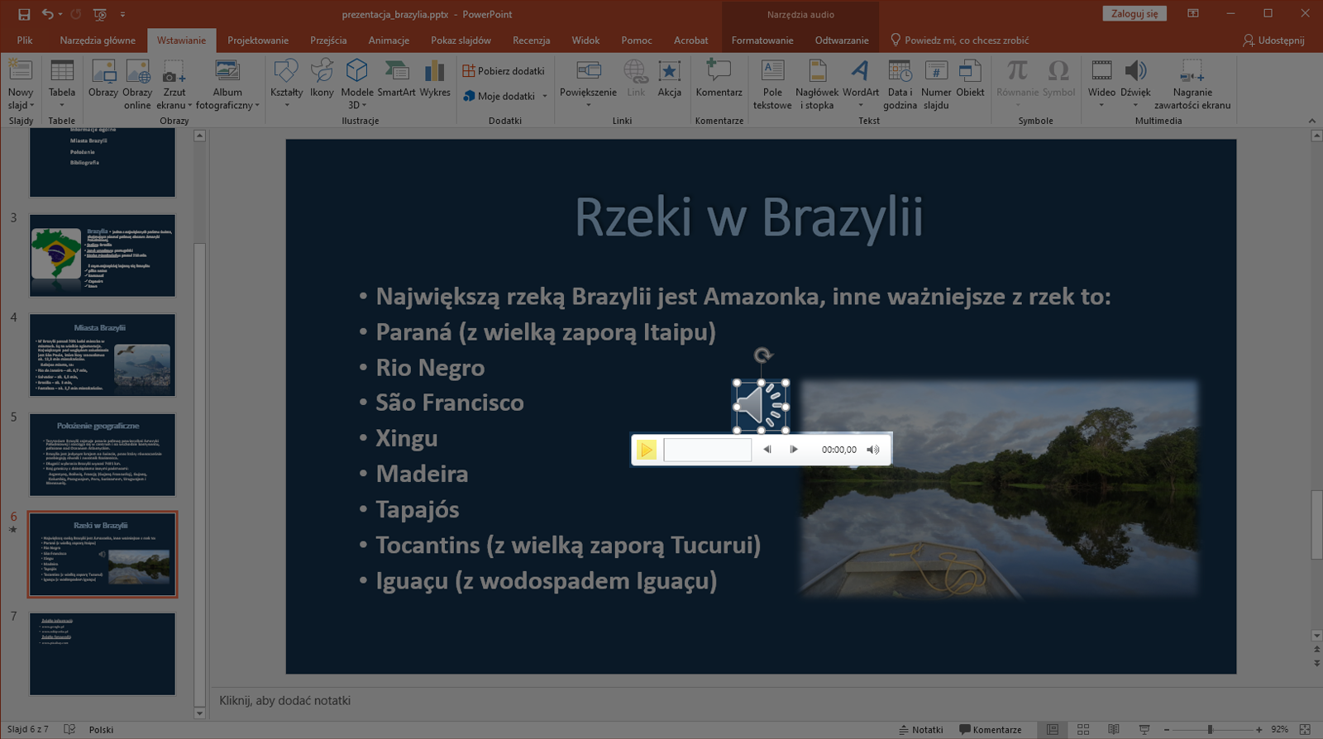Screen dimensions: 1323x739
Task: Skip backward in audio player
Action: tap(767, 450)
